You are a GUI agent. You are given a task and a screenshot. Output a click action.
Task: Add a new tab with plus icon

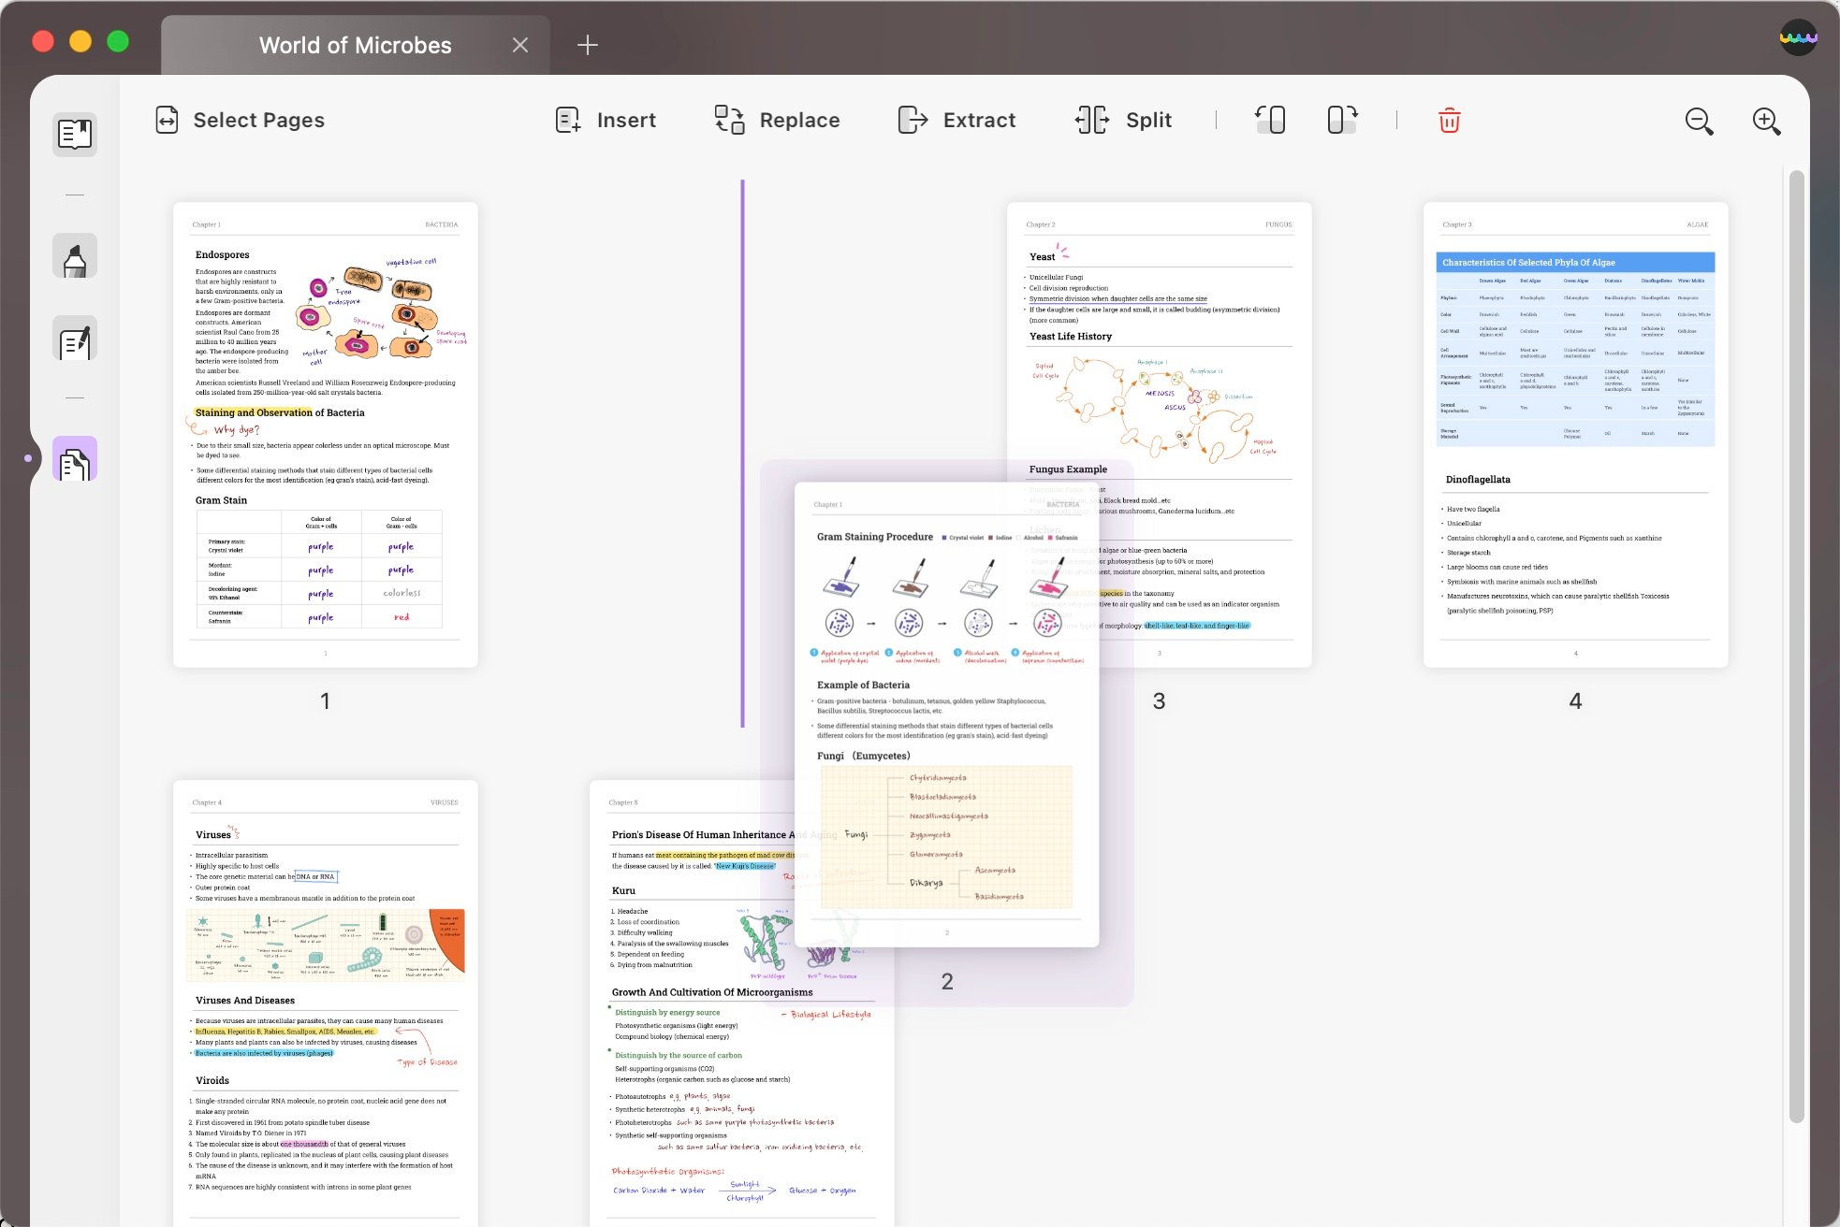[587, 45]
